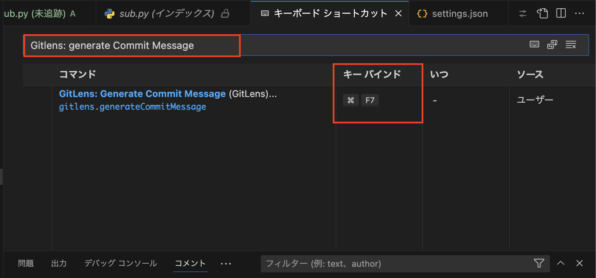The image size is (596, 278).
Task: Click the ⌘ F7 keybinding chip
Action: pyautogui.click(x=360, y=100)
